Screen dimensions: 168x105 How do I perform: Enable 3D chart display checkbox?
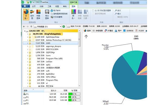tap(93, 10)
